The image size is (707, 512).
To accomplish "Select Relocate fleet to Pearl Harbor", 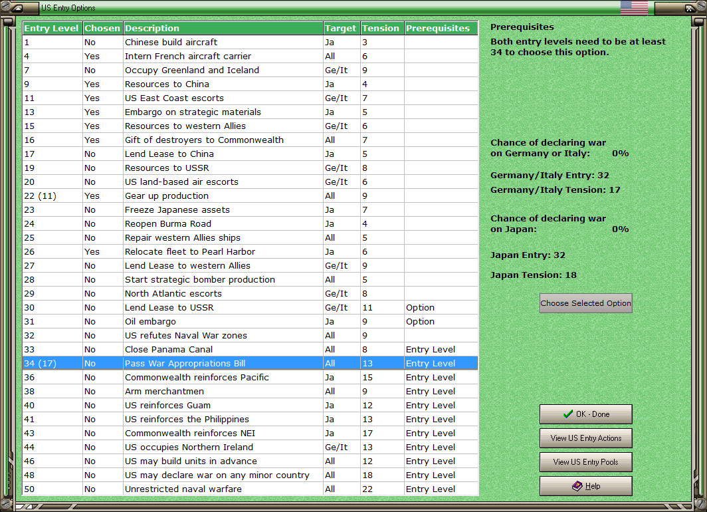I will coord(251,252).
